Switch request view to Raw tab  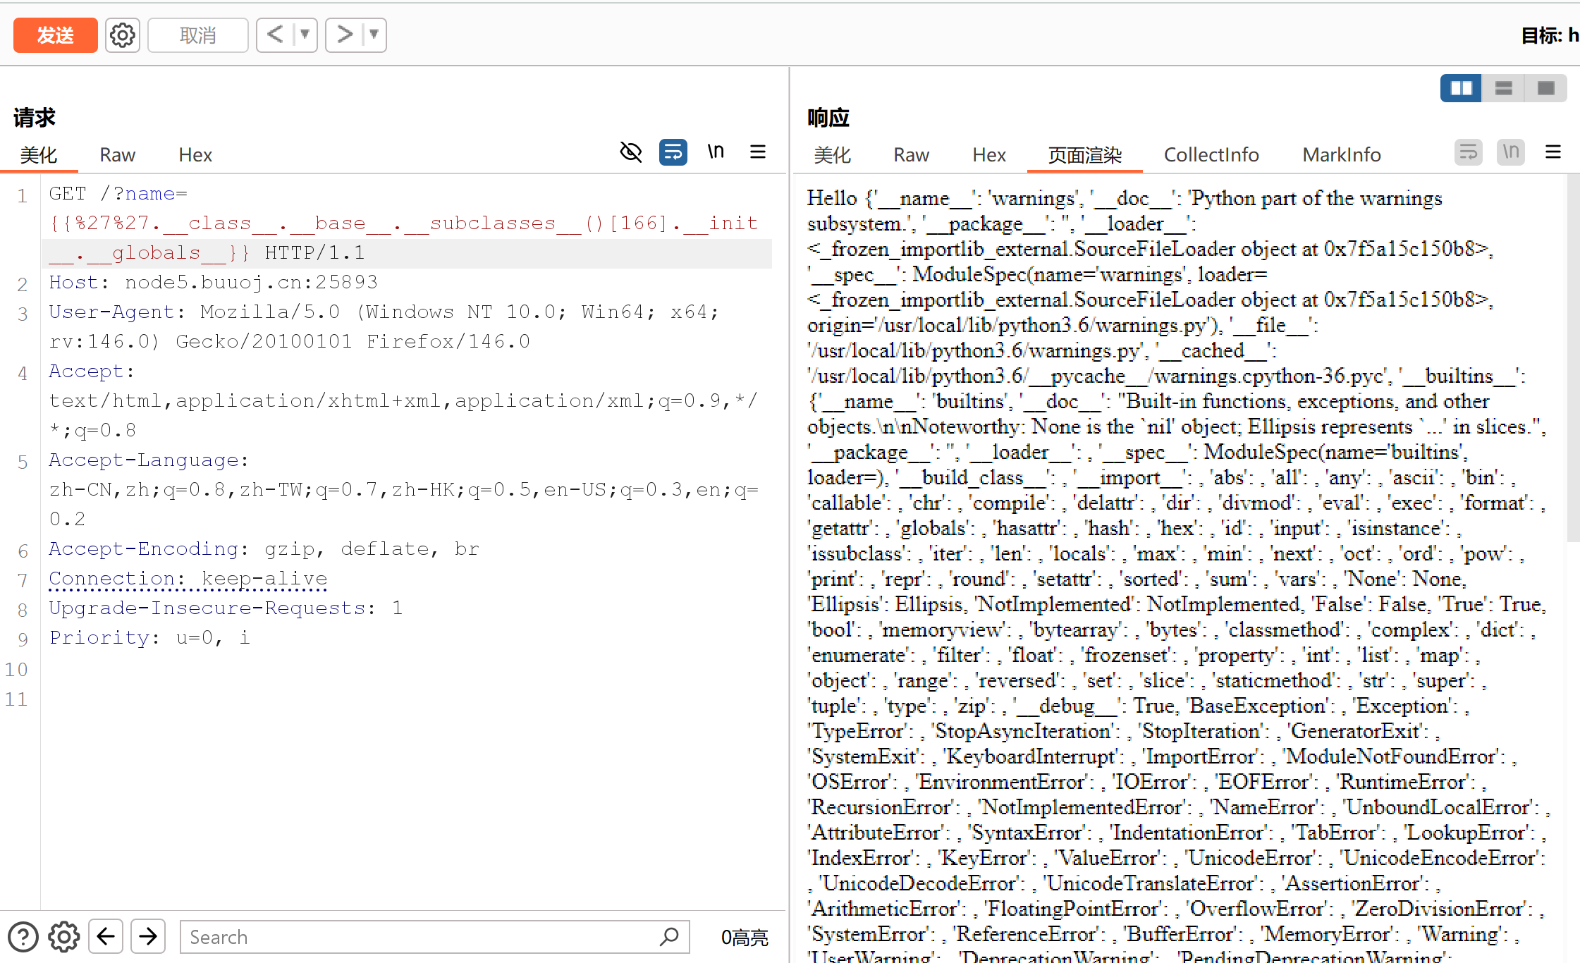(117, 155)
